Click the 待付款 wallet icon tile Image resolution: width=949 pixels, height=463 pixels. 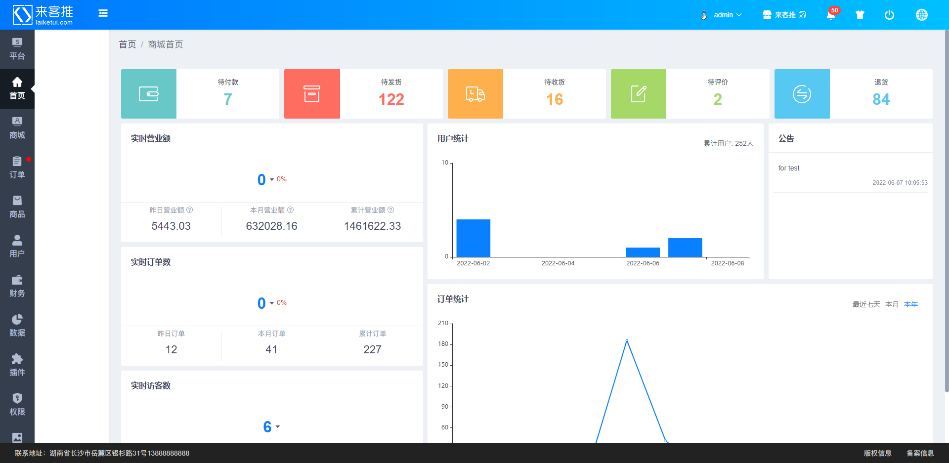(149, 94)
